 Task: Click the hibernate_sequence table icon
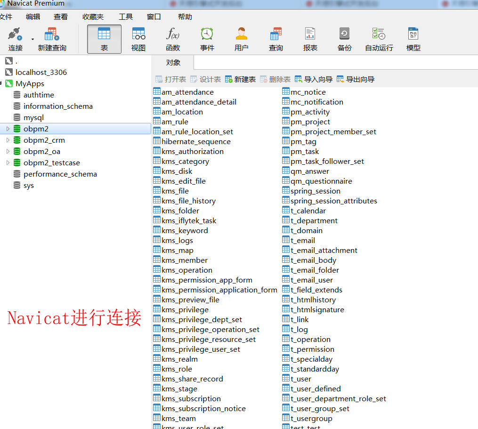point(157,140)
